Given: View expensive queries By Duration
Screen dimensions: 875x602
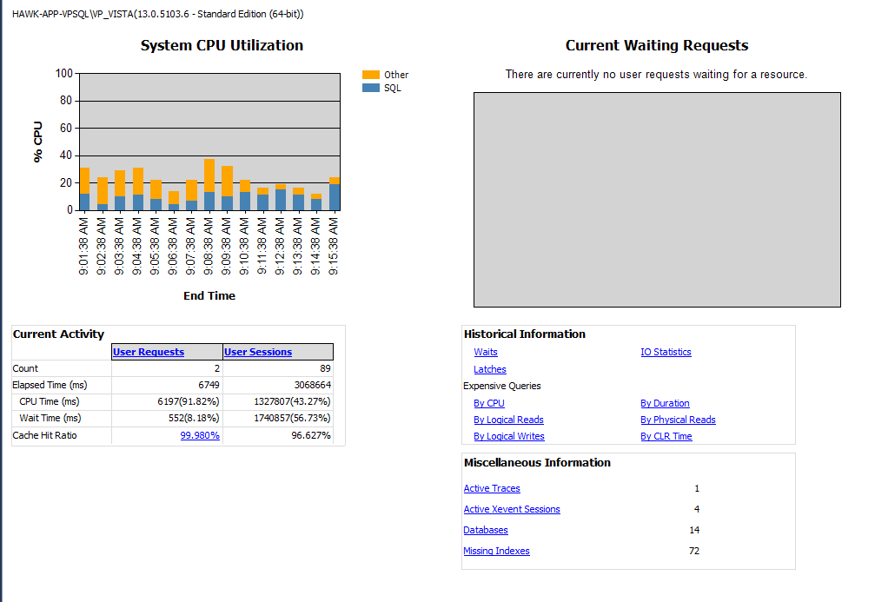Looking at the screenshot, I should coord(665,403).
